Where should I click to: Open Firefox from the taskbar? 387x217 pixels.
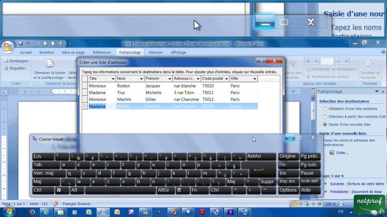32,212
